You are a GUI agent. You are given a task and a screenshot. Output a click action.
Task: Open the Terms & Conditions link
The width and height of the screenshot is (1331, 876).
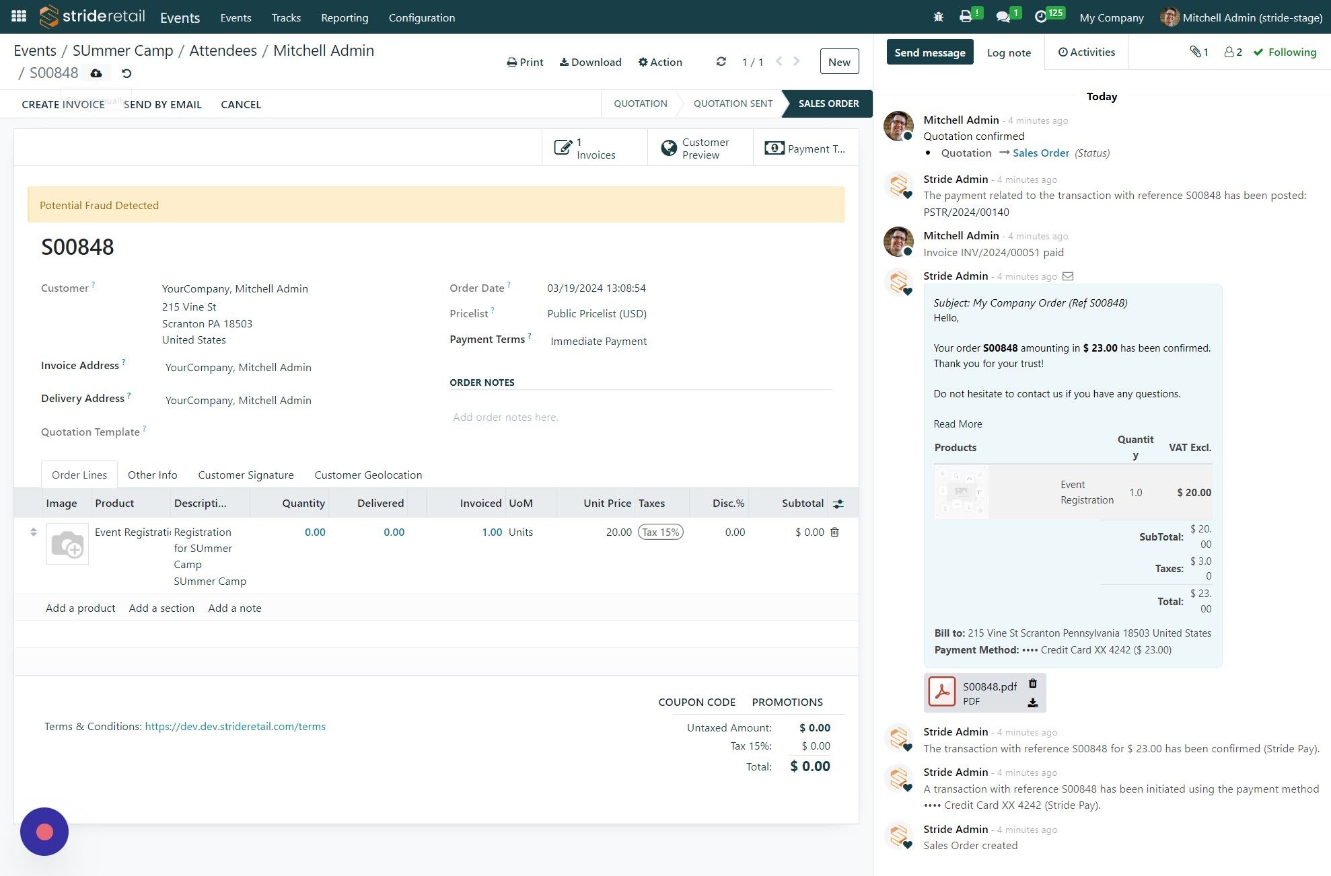click(x=235, y=726)
